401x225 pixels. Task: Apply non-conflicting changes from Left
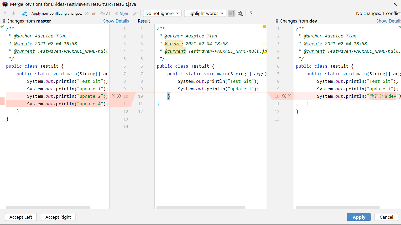coord(91,13)
